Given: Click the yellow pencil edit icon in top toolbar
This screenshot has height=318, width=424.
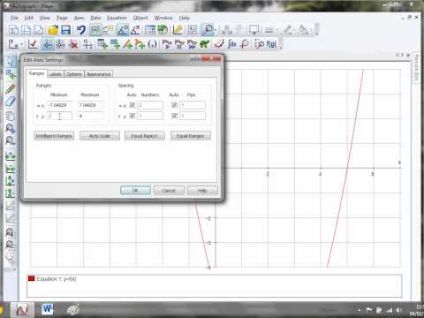Looking at the screenshot, I should click(x=178, y=30).
